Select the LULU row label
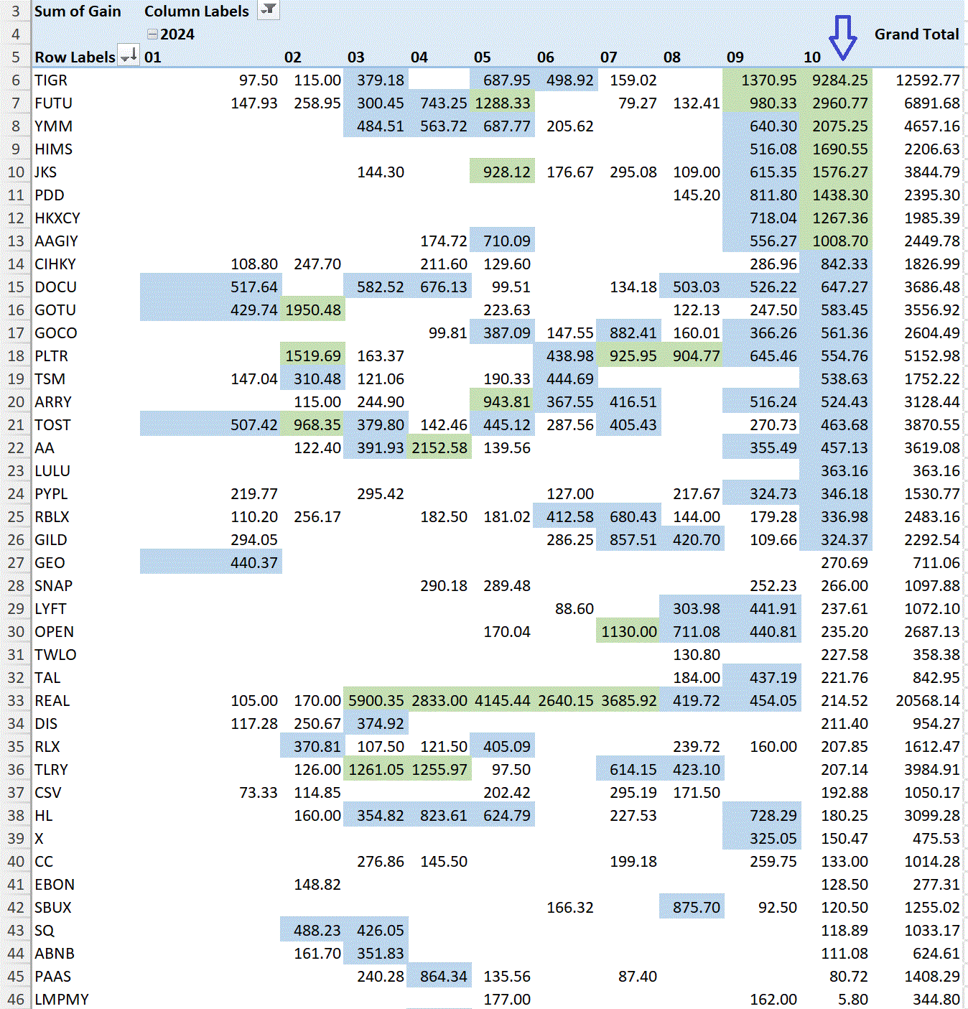 52,471
